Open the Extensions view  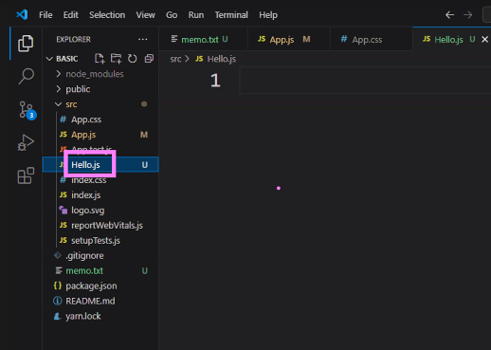pos(26,175)
